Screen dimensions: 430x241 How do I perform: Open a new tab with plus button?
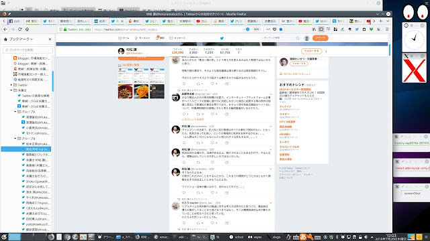(x=381, y=21)
